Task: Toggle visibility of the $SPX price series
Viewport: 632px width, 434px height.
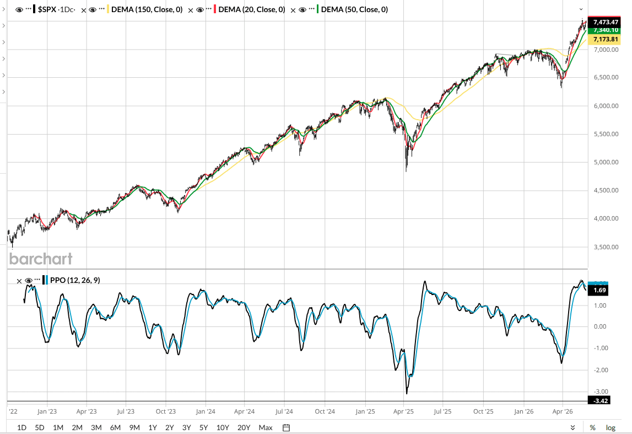Action: tap(19, 10)
